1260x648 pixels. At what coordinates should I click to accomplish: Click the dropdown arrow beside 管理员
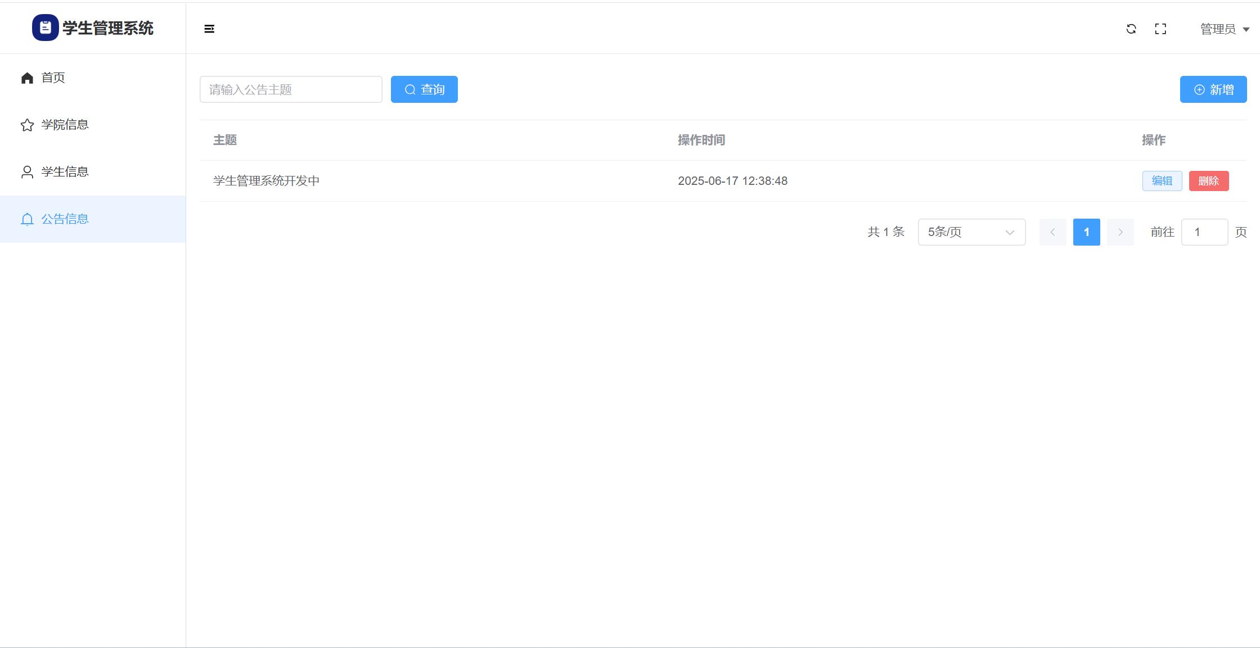tap(1246, 29)
